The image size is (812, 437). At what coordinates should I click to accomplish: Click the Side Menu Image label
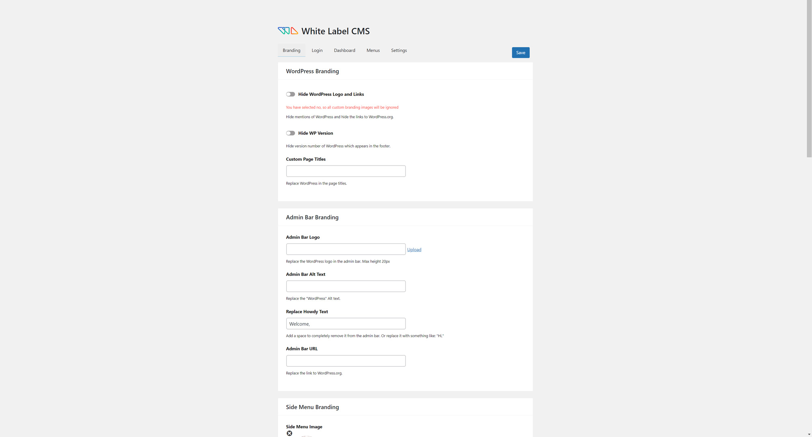(x=304, y=426)
